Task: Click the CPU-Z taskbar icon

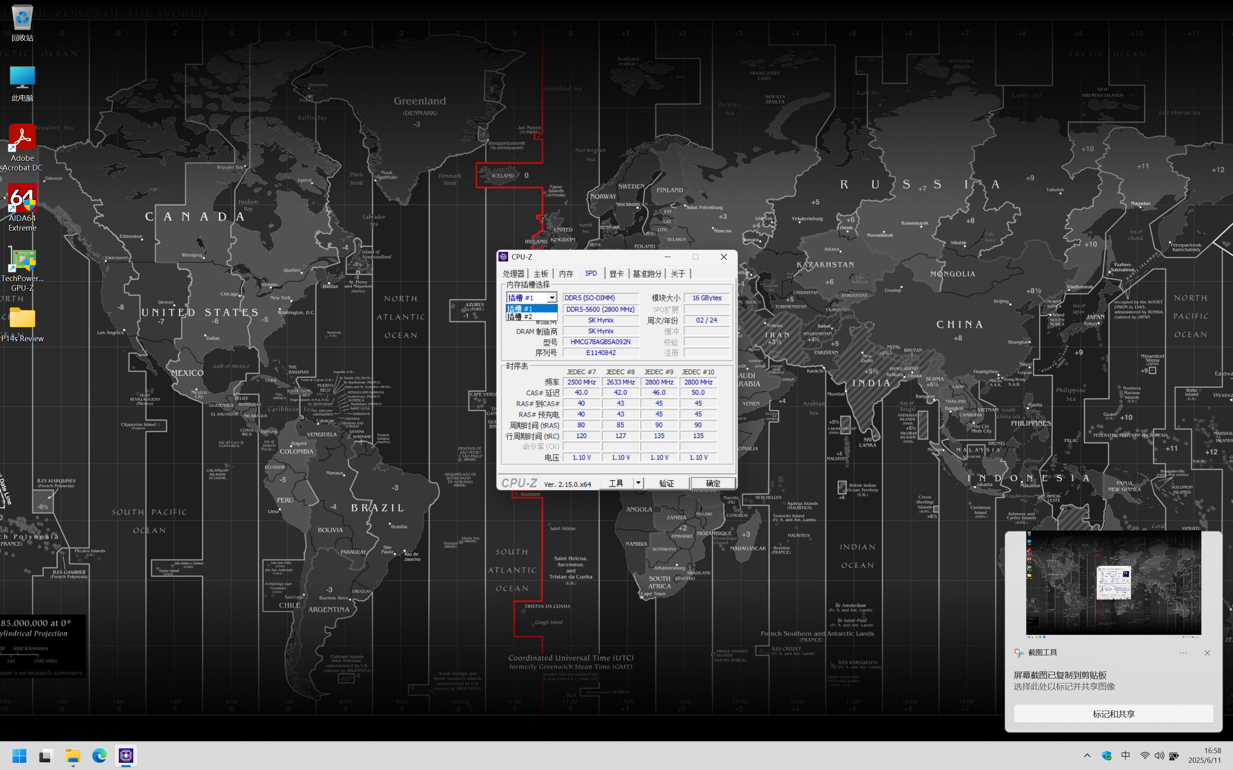Action: (x=126, y=756)
